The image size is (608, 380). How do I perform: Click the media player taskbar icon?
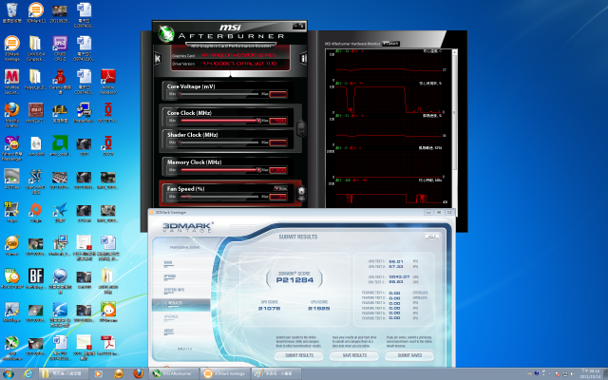[x=98, y=373]
